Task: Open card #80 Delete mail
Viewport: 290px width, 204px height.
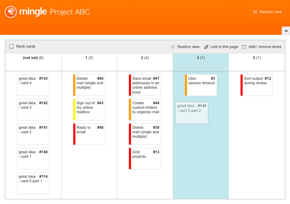Action: pos(90,85)
